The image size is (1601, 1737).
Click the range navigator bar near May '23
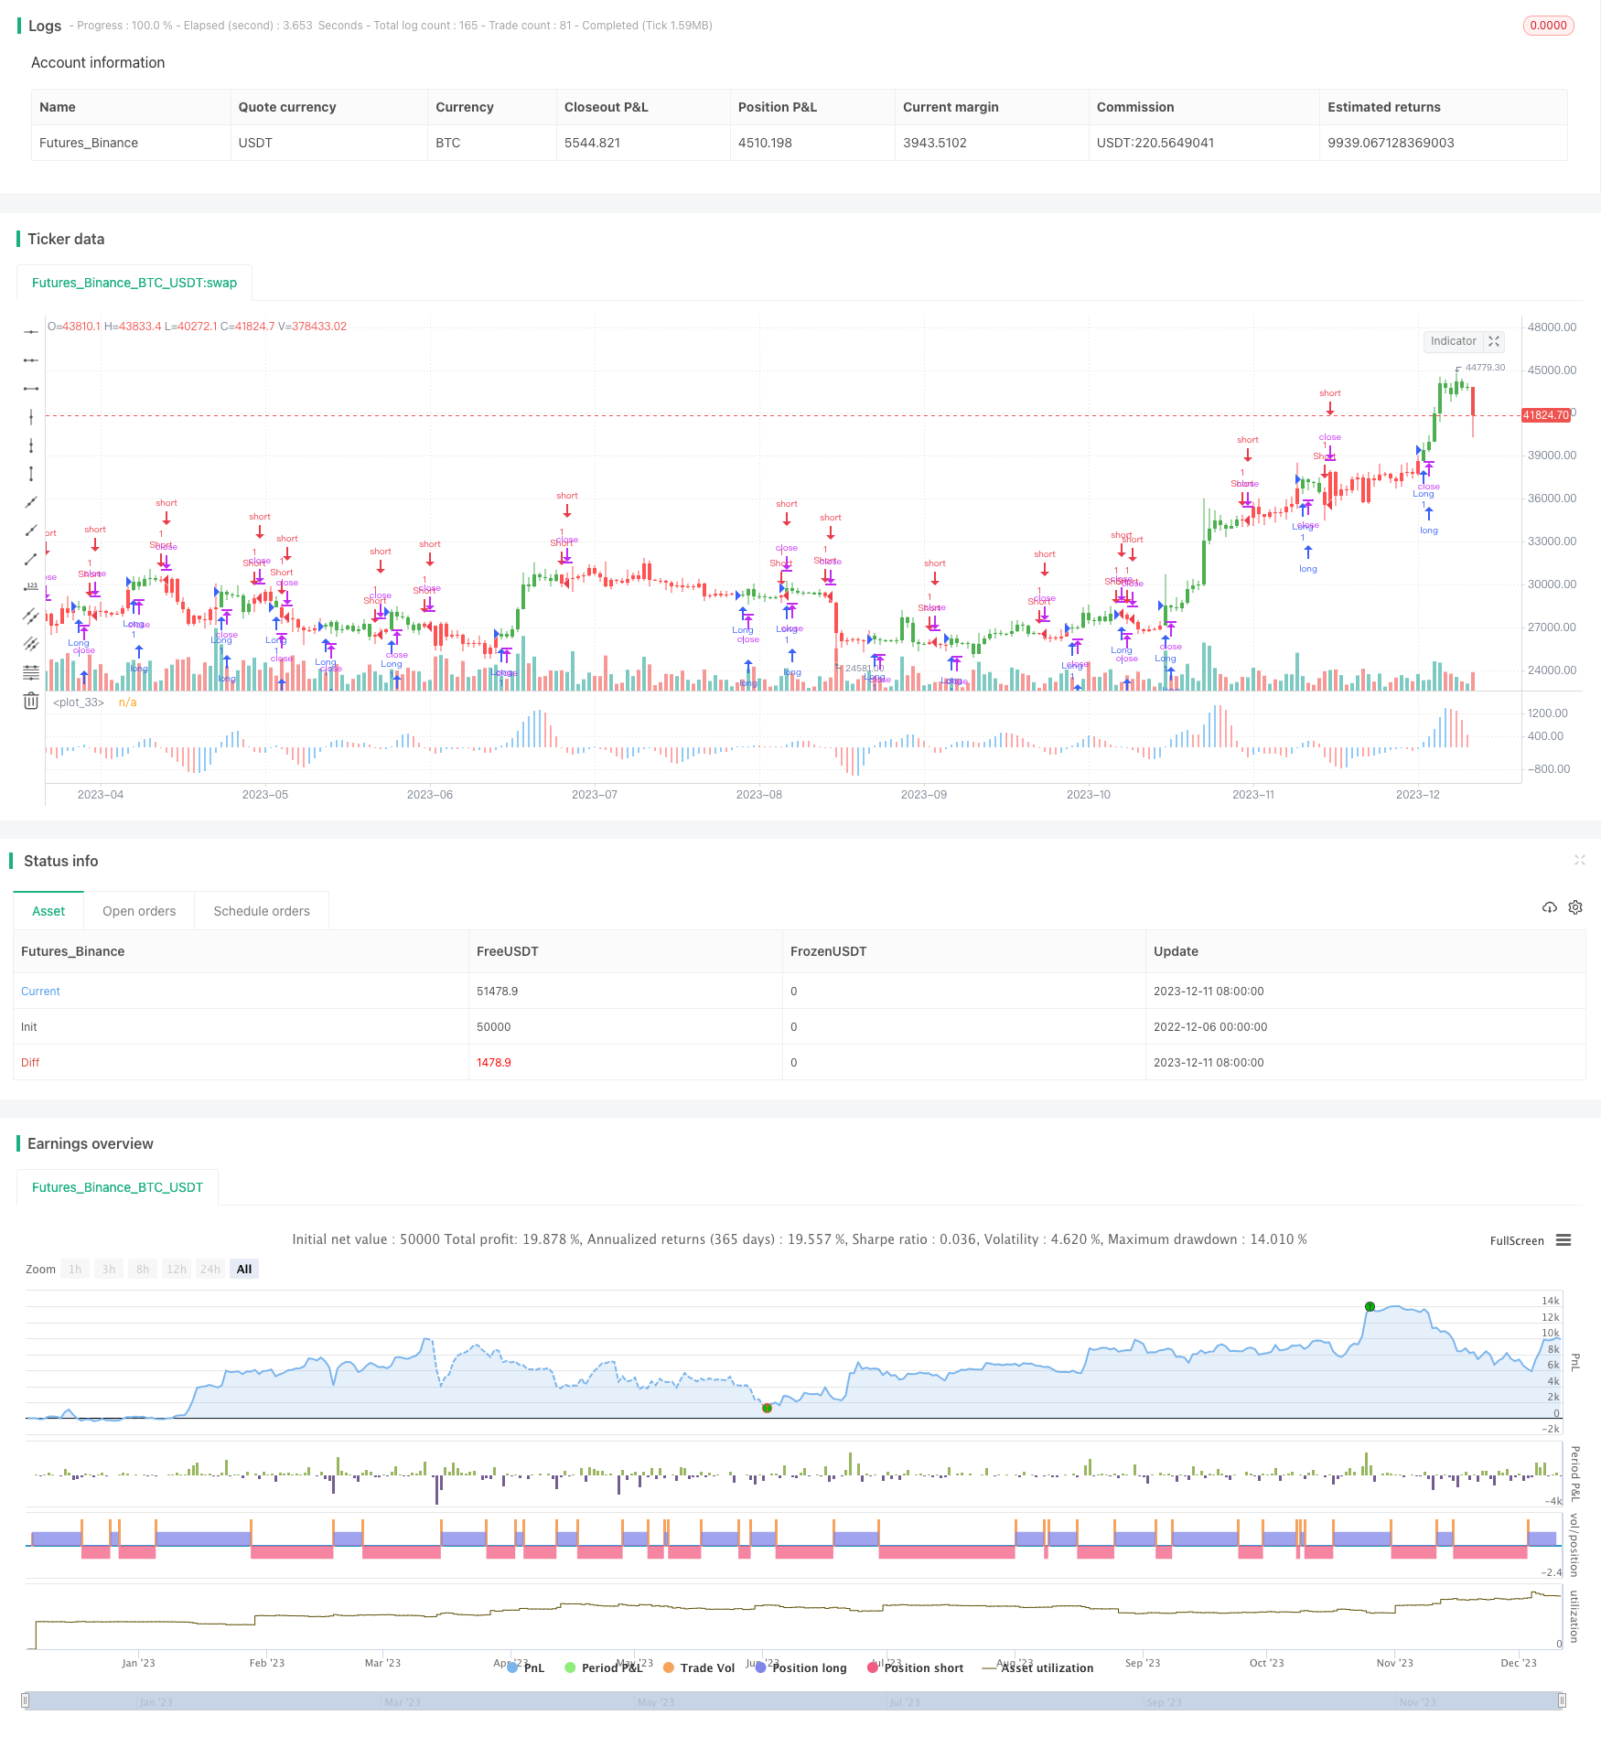655,1701
